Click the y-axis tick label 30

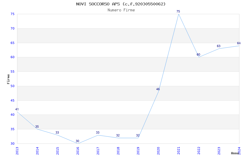[x=13, y=144]
